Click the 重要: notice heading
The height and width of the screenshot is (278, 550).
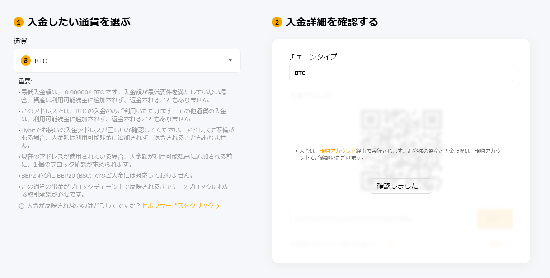pyautogui.click(x=25, y=81)
